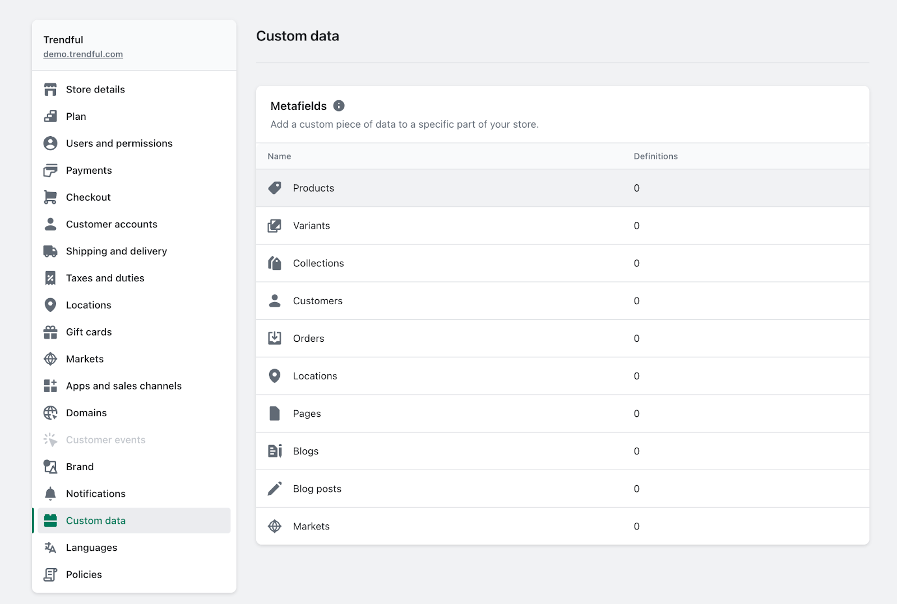Navigate to Customer accounts

(x=134, y=224)
